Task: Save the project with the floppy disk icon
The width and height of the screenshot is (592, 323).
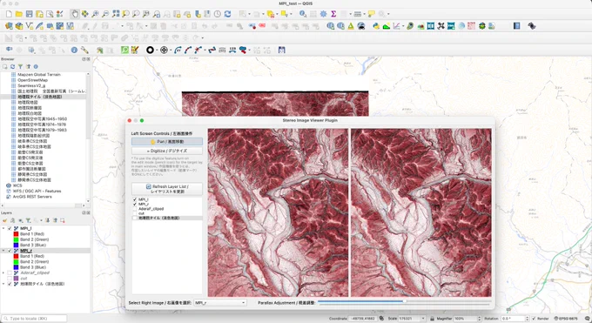Action: [x=29, y=14]
